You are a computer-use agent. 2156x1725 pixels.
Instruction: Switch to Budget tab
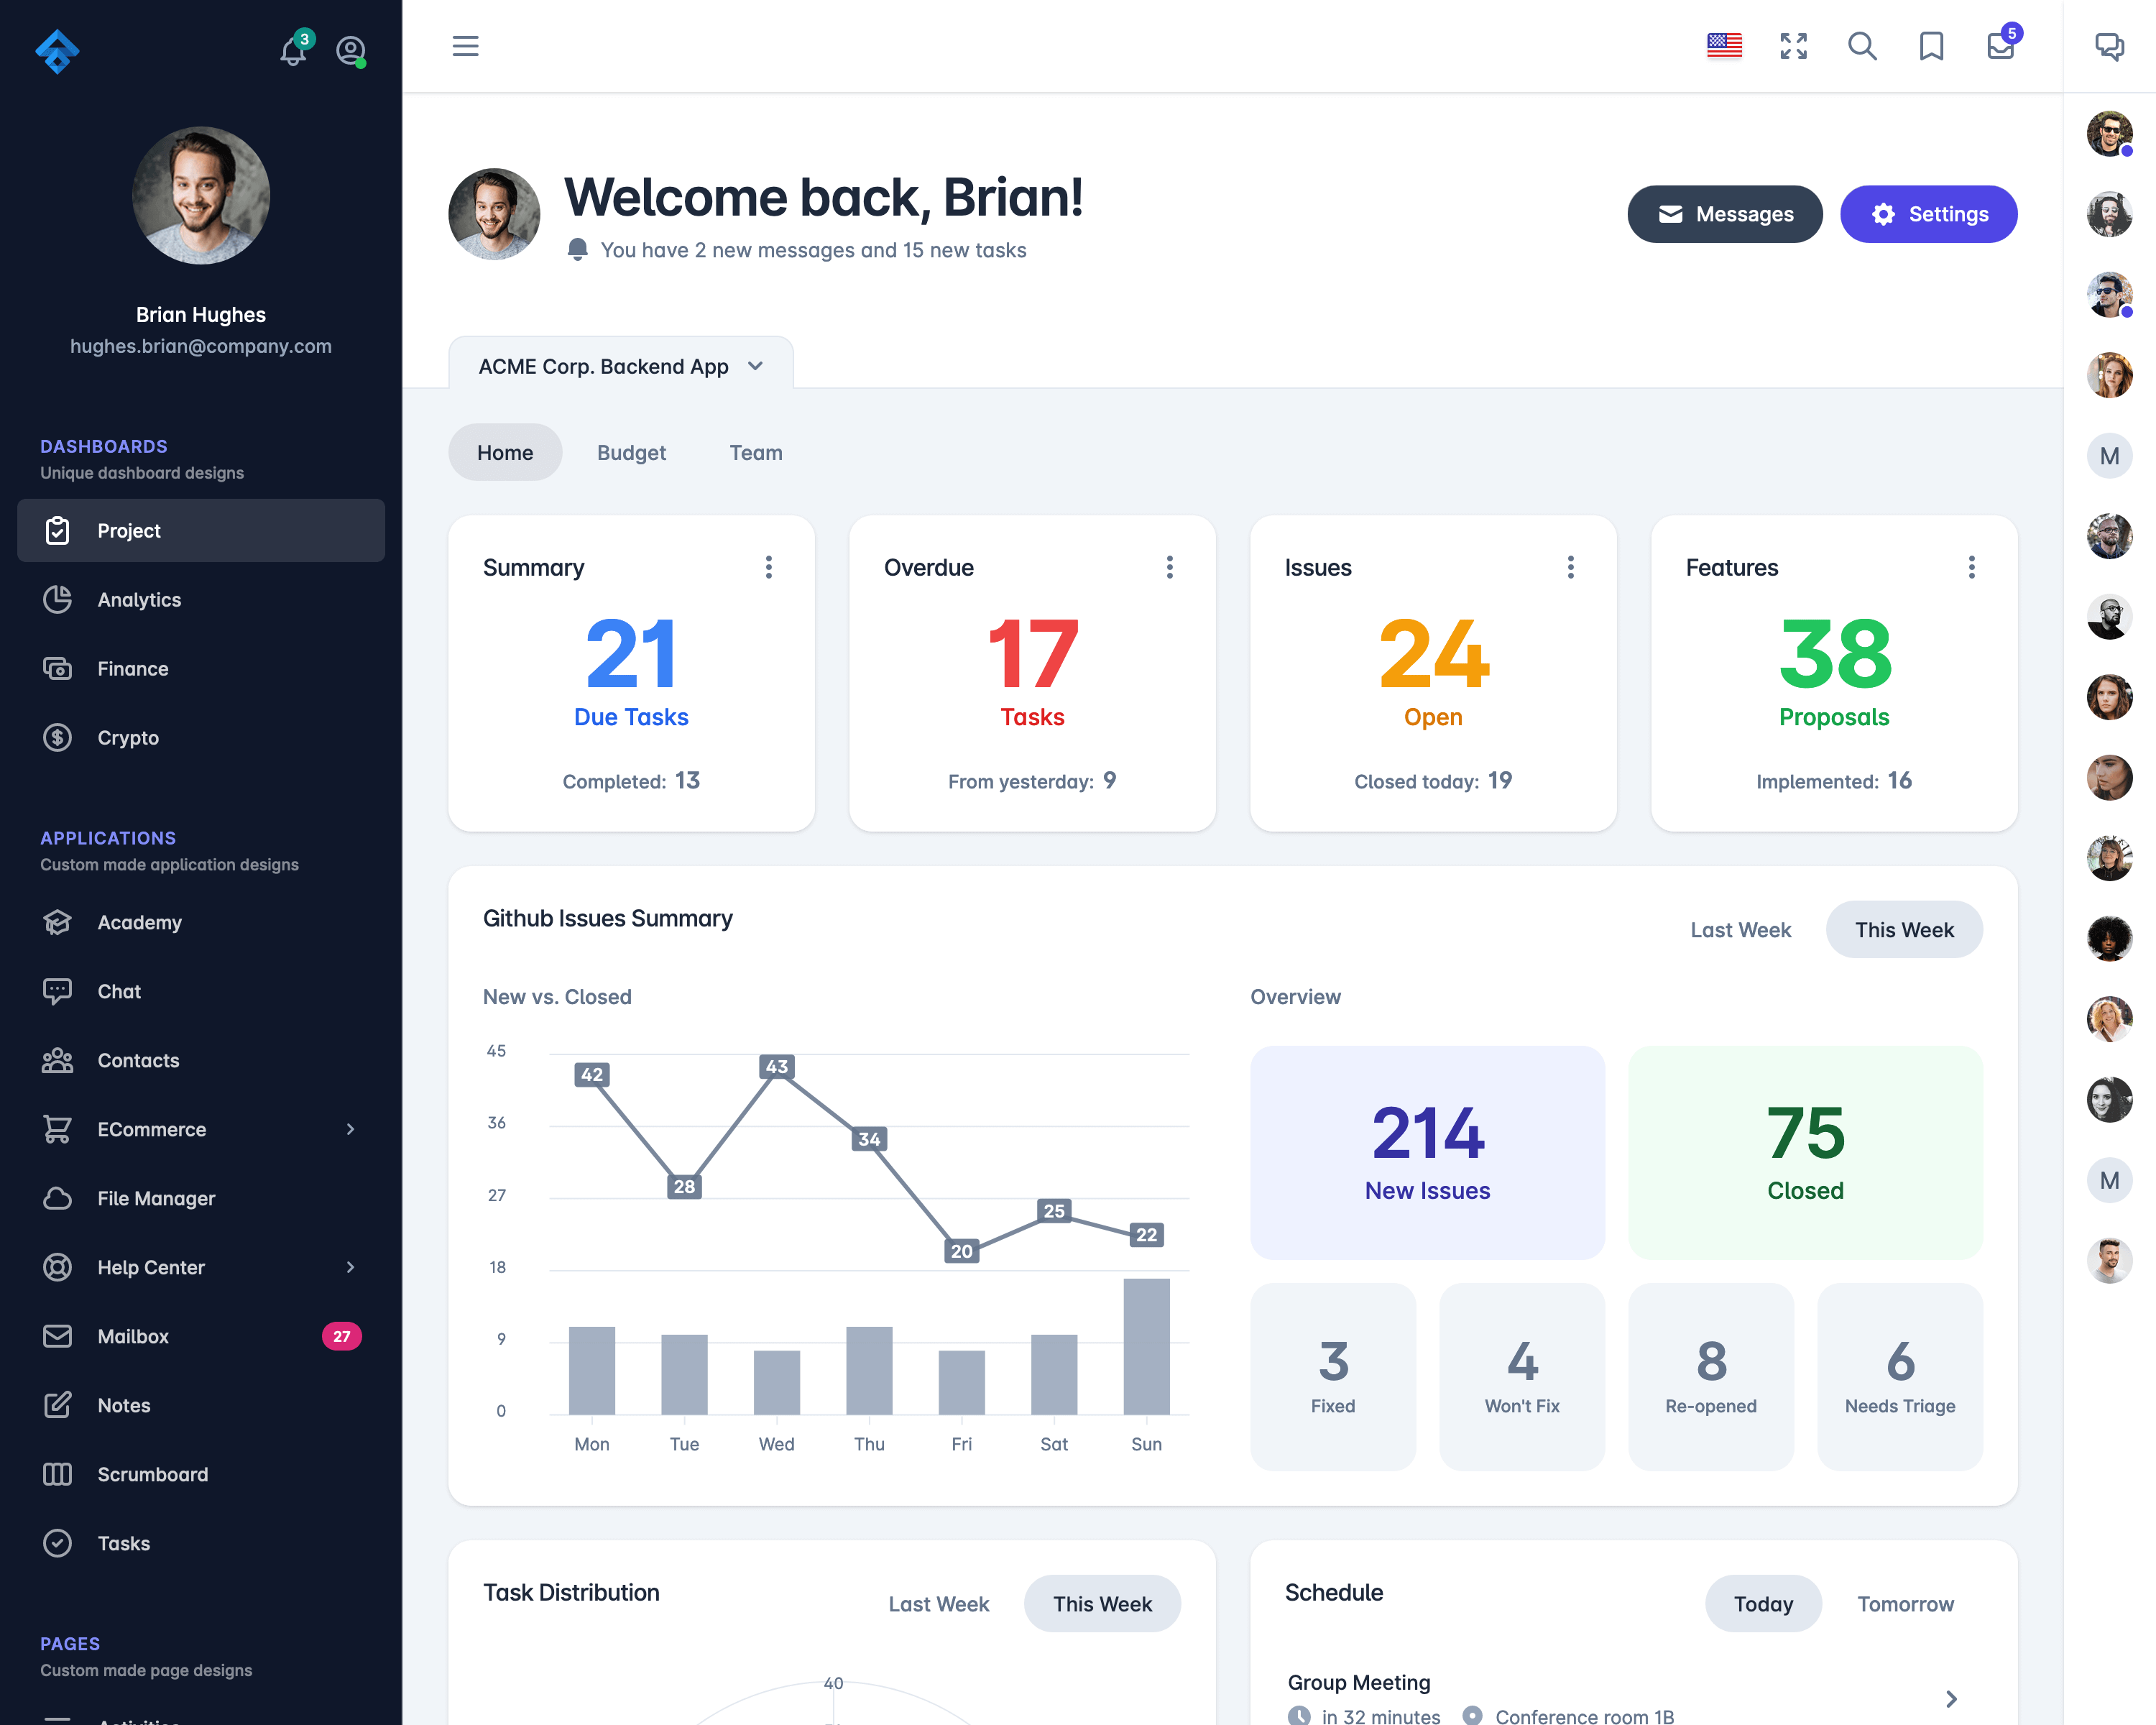click(x=630, y=452)
